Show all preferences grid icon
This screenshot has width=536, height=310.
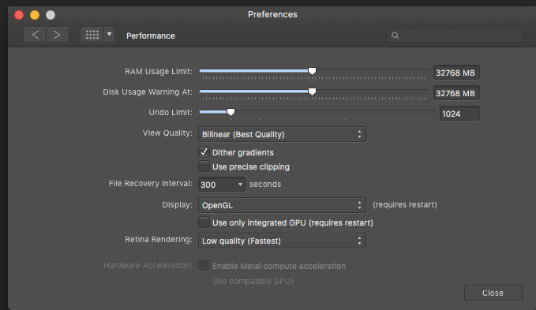(92, 35)
